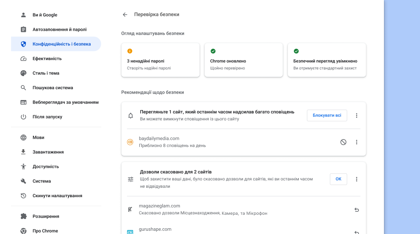Screen dimensions: 420x234
Task: Click the gurushape.com site name
Action: (x=155, y=229)
